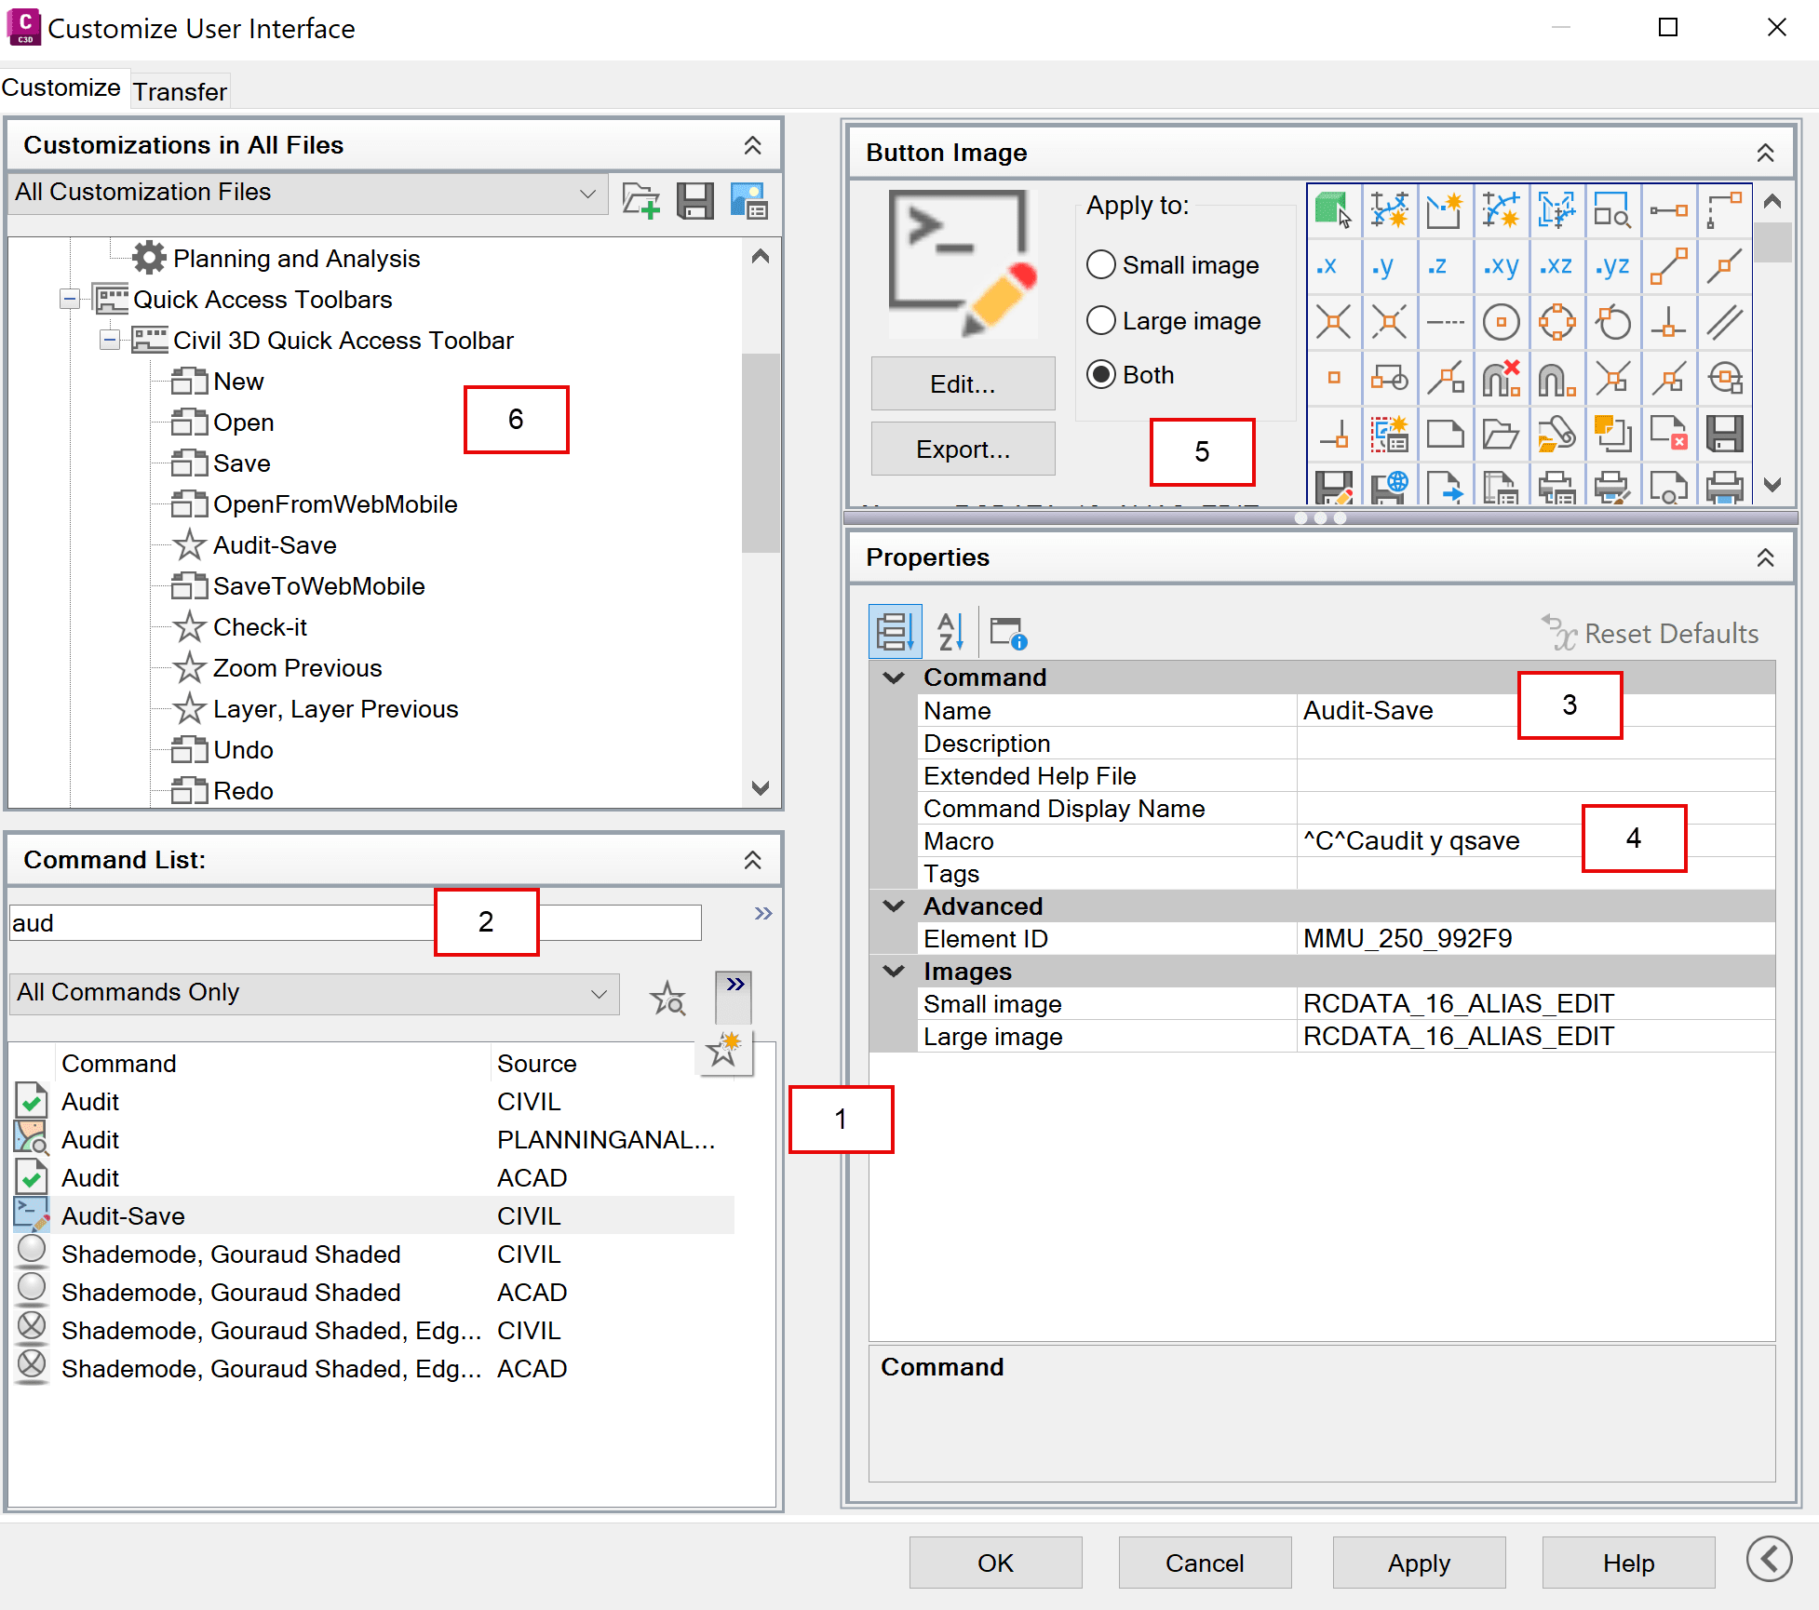Click the Source column header
The image size is (1819, 1610).
tap(537, 1064)
